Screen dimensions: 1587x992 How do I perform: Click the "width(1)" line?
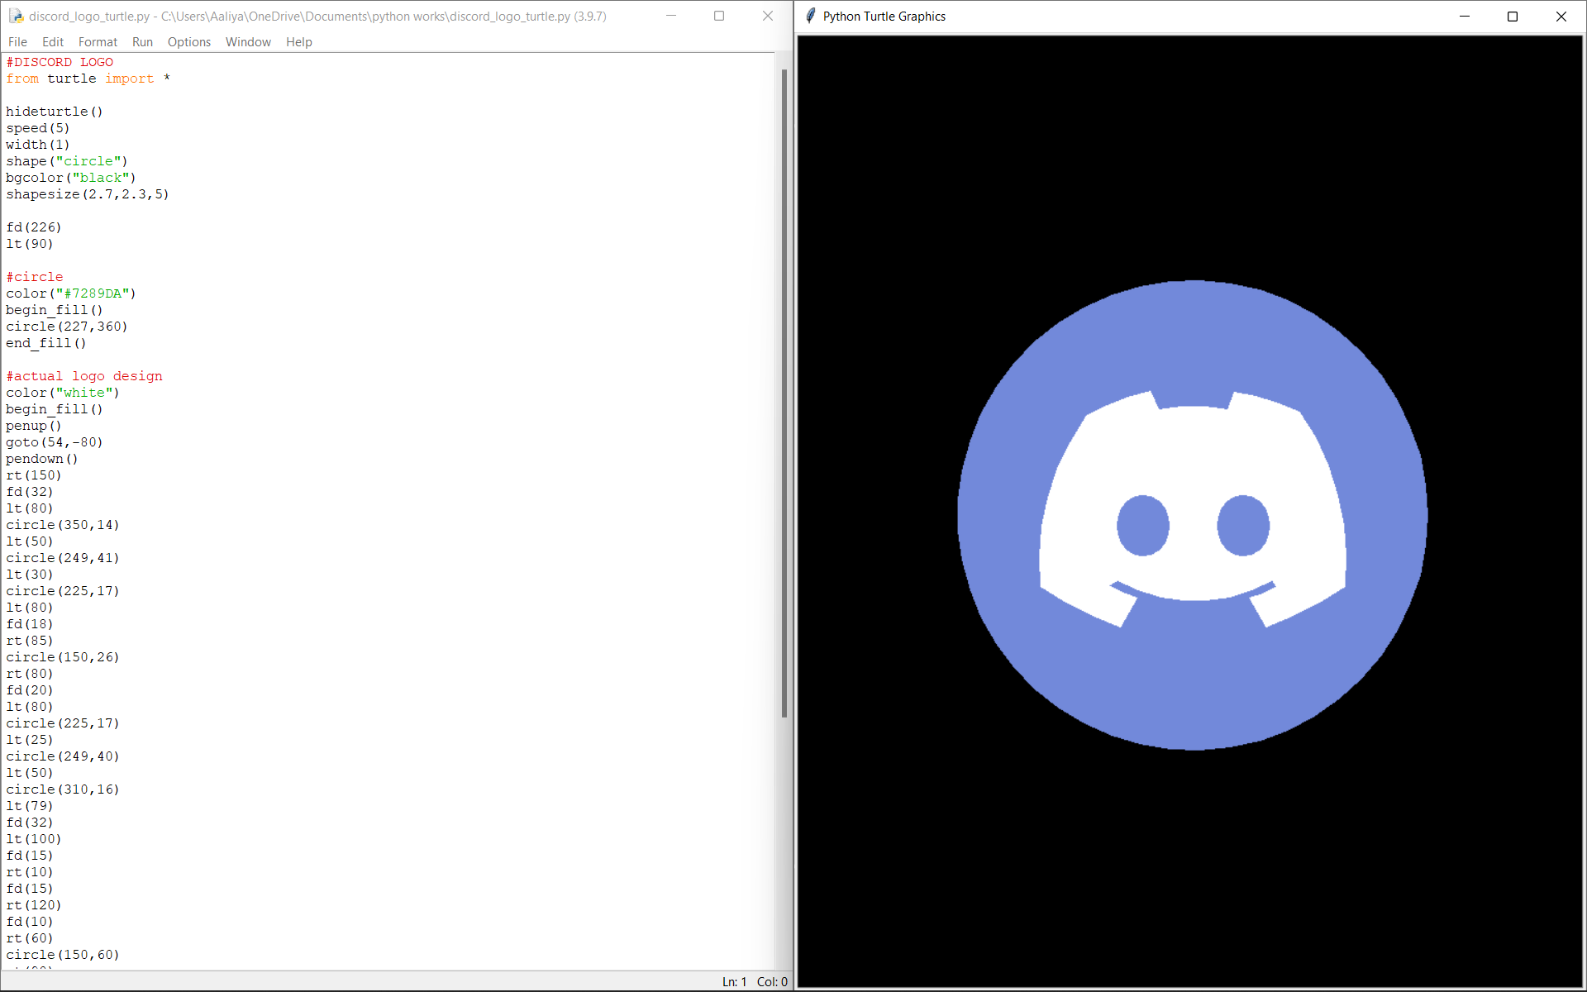pyautogui.click(x=38, y=145)
